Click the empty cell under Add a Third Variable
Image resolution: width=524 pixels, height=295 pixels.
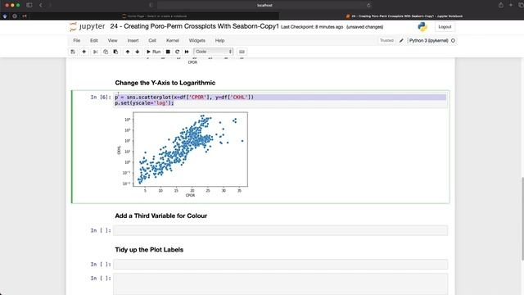(x=280, y=230)
